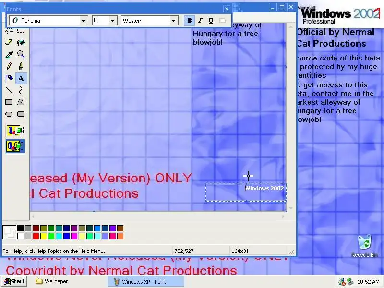Image resolution: width=384 pixels, height=288 pixels.
Task: Pick magenta from the color palette
Action: point(74,236)
